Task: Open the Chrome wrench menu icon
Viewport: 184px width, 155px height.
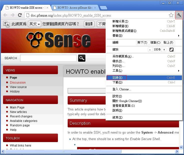Action: [179, 15]
